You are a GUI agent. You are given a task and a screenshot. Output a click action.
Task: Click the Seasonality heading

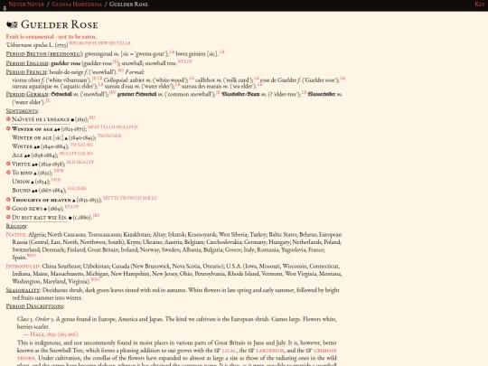23,290
